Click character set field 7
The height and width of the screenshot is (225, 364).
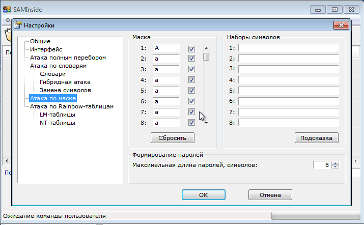[x=289, y=112]
